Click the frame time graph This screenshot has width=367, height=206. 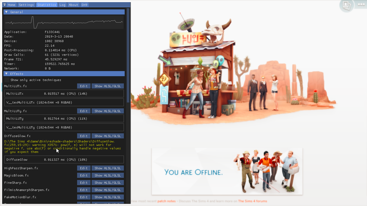[64, 22]
